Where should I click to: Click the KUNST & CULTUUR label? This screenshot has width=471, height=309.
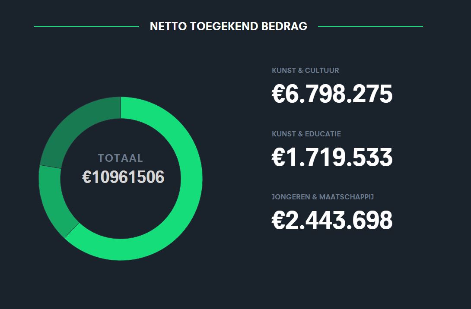click(305, 70)
